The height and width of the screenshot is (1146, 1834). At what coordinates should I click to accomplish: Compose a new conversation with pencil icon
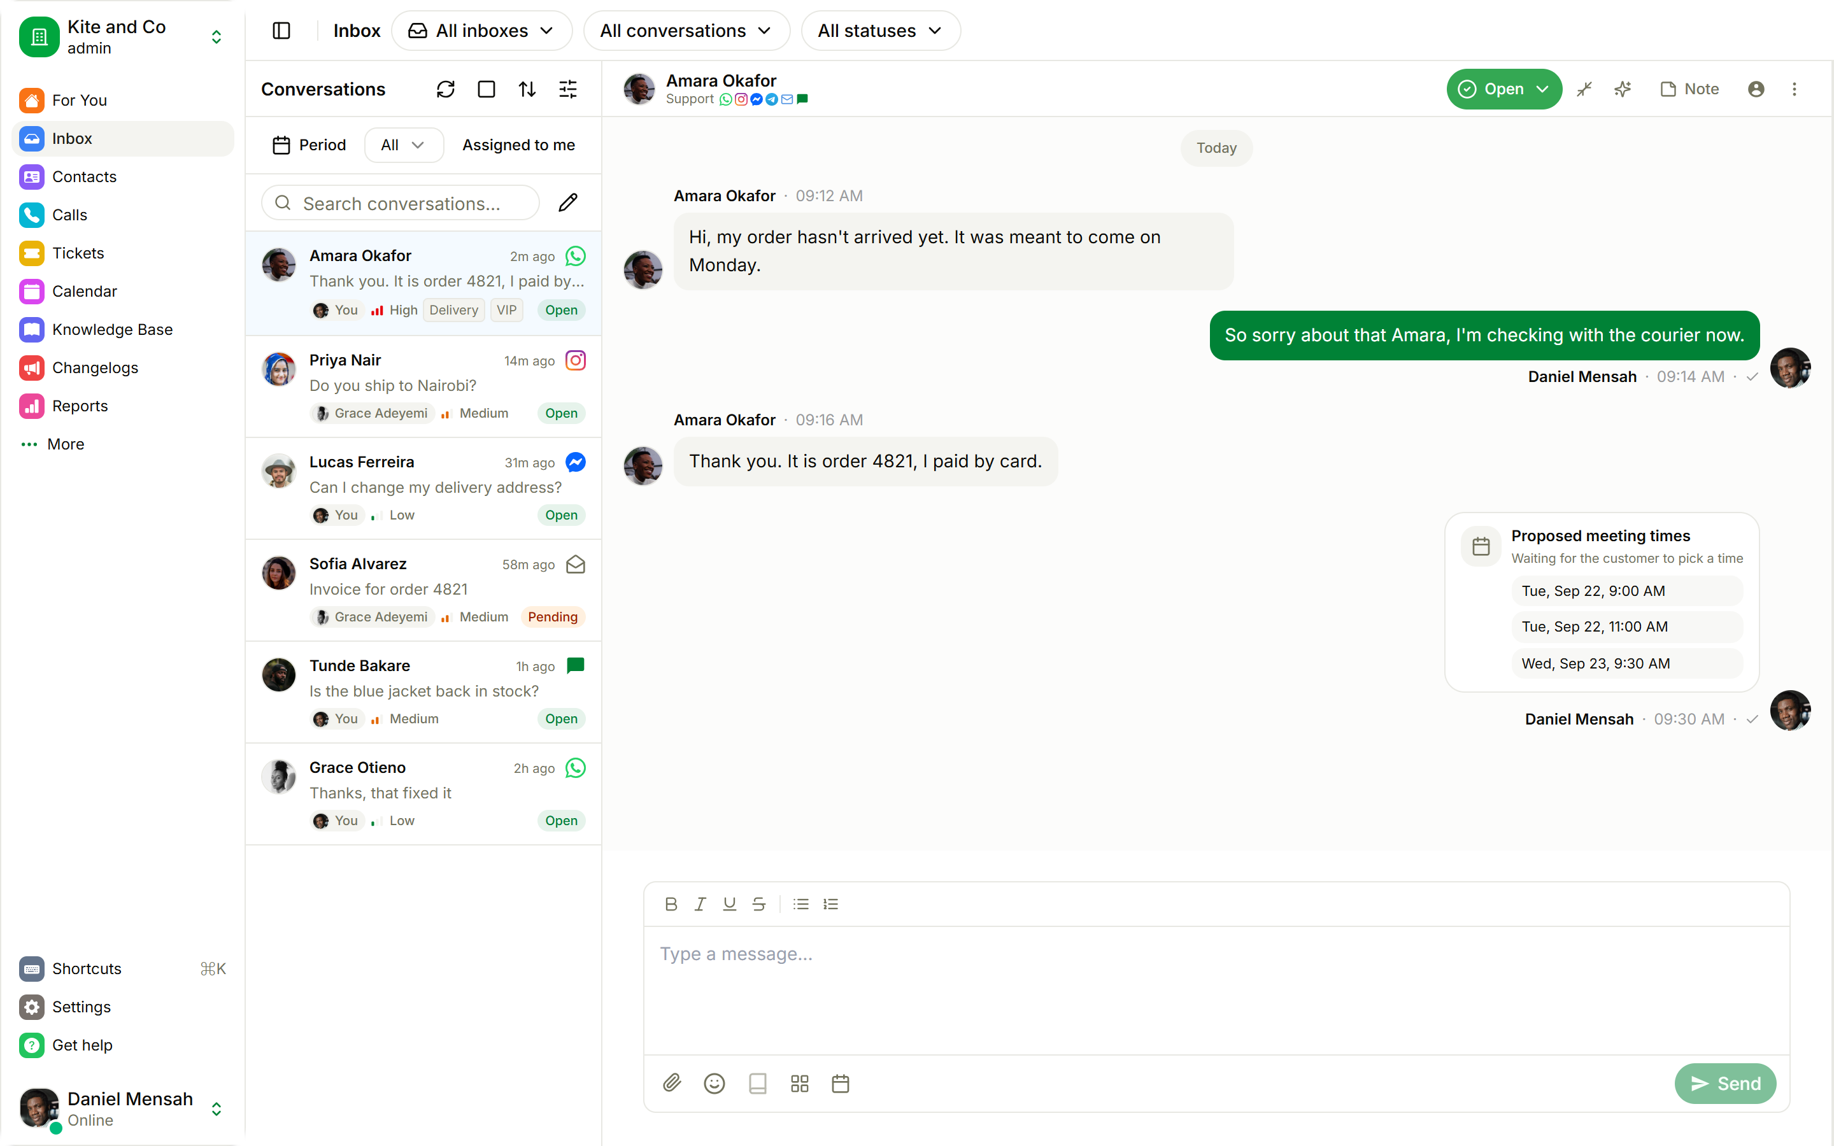point(567,202)
